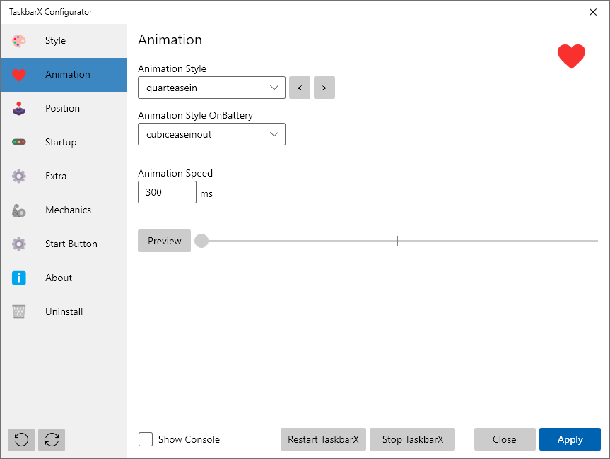Viewport: 610px width, 459px height.
Task: Close the TaskbarX Configurator window
Action: pyautogui.click(x=593, y=12)
